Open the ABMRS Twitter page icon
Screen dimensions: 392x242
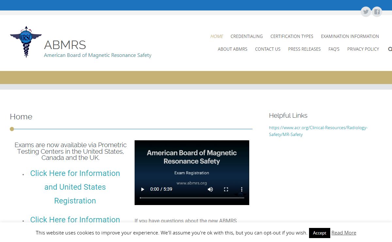tap(366, 12)
